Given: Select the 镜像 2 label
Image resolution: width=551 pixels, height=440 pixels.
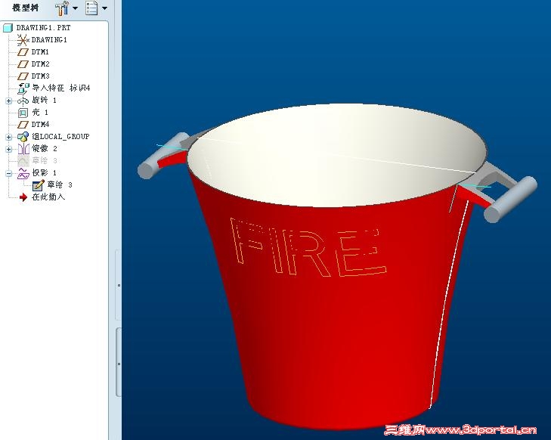Looking at the screenshot, I should 45,149.
